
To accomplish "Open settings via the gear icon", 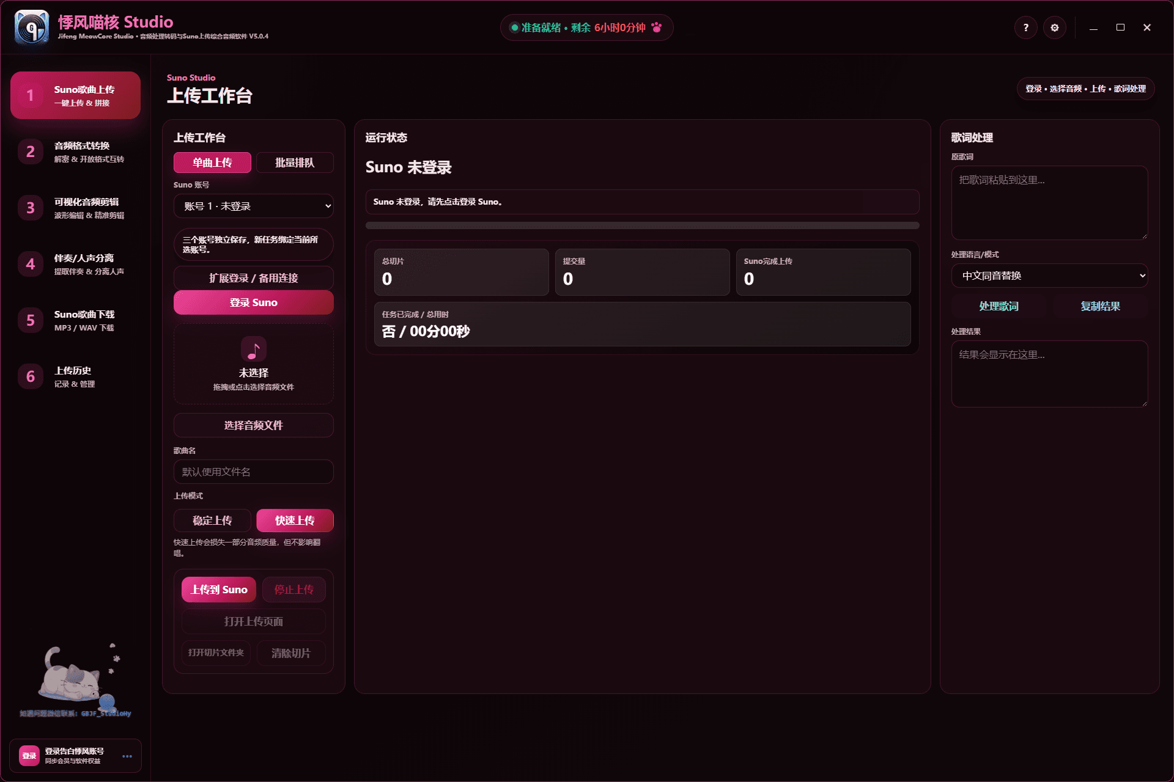I will coord(1055,27).
